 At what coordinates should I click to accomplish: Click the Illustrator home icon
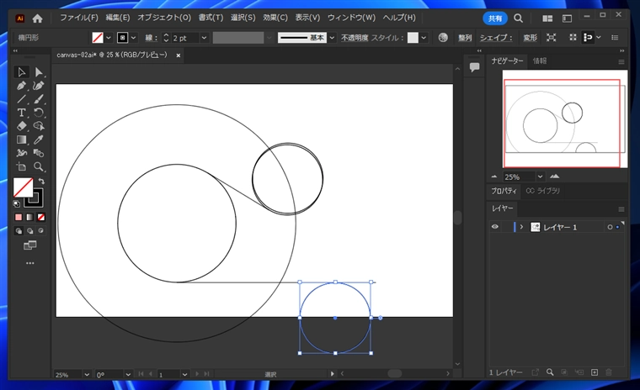38,18
